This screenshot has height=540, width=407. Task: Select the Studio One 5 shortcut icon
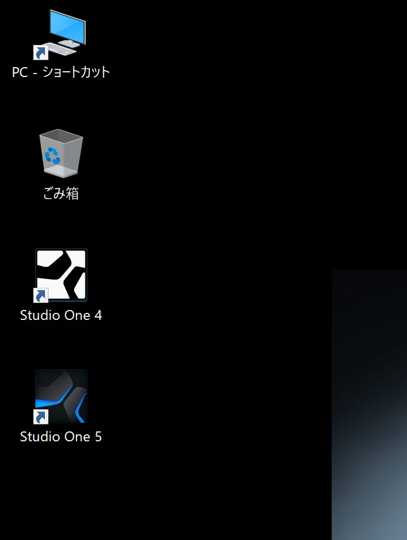pyautogui.click(x=61, y=397)
